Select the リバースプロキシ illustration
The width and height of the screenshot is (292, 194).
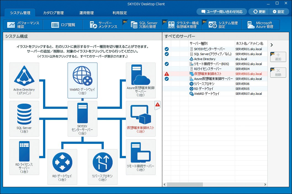103,167
